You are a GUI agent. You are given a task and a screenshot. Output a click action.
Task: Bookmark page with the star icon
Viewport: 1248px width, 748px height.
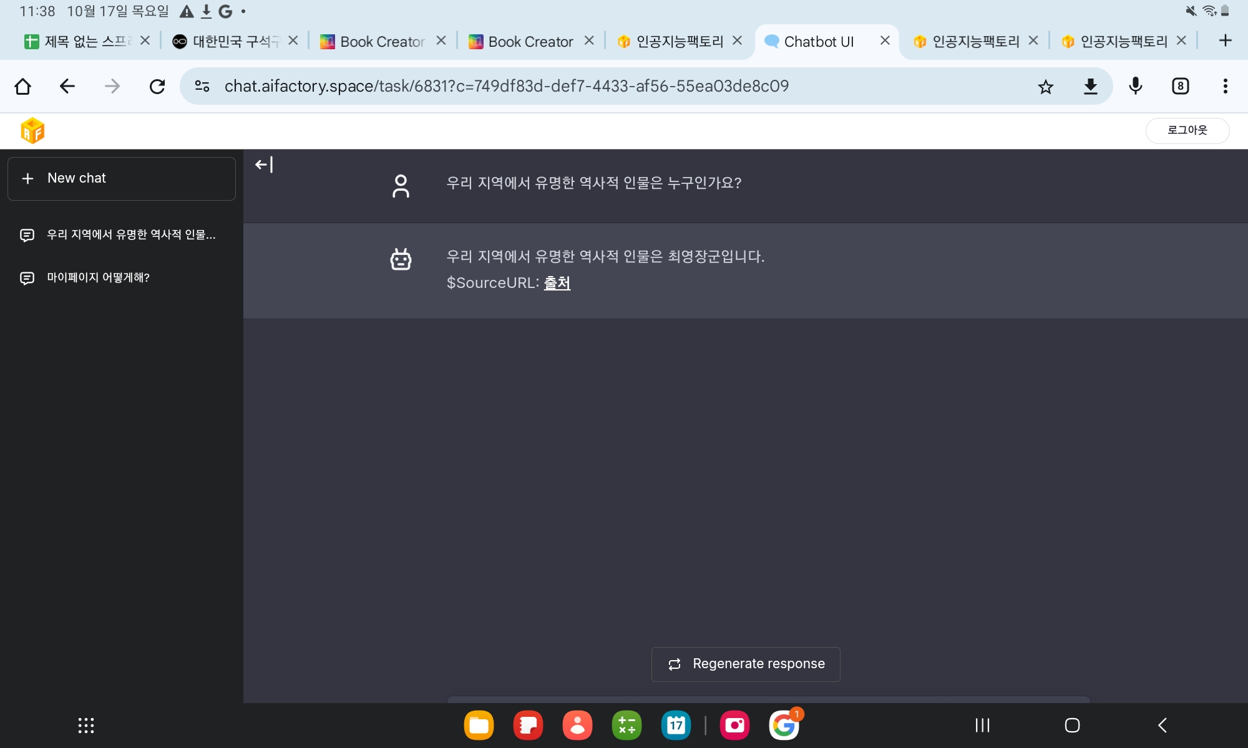[x=1046, y=87]
